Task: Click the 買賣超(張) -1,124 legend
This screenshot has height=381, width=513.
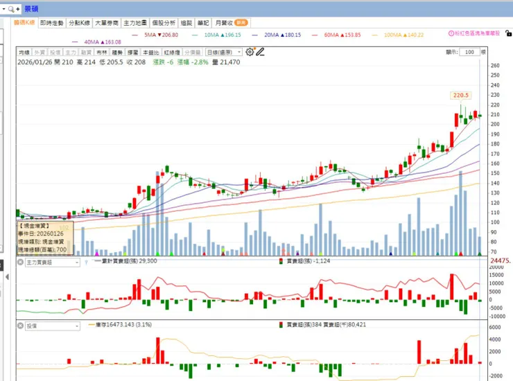Action: tap(304, 261)
